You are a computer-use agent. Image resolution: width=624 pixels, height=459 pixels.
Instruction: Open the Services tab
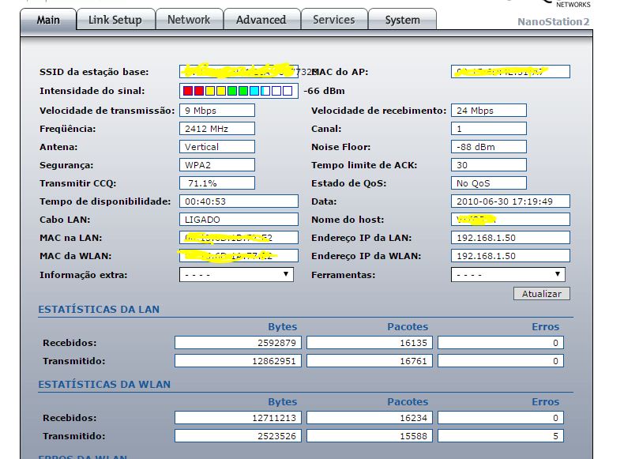click(x=333, y=20)
